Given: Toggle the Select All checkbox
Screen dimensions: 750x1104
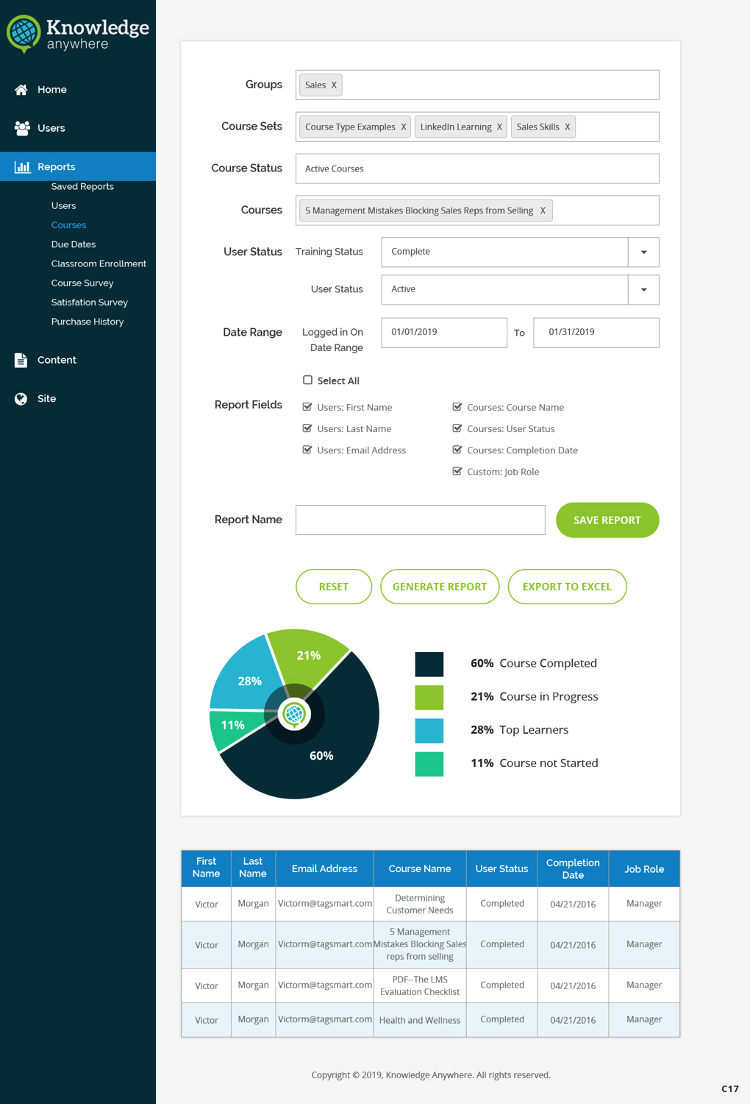Looking at the screenshot, I should (307, 381).
